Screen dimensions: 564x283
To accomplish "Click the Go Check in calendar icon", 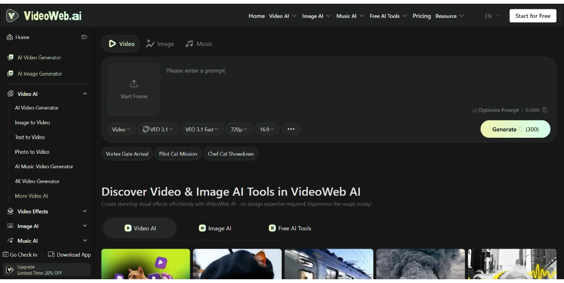I will pyautogui.click(x=6, y=255).
